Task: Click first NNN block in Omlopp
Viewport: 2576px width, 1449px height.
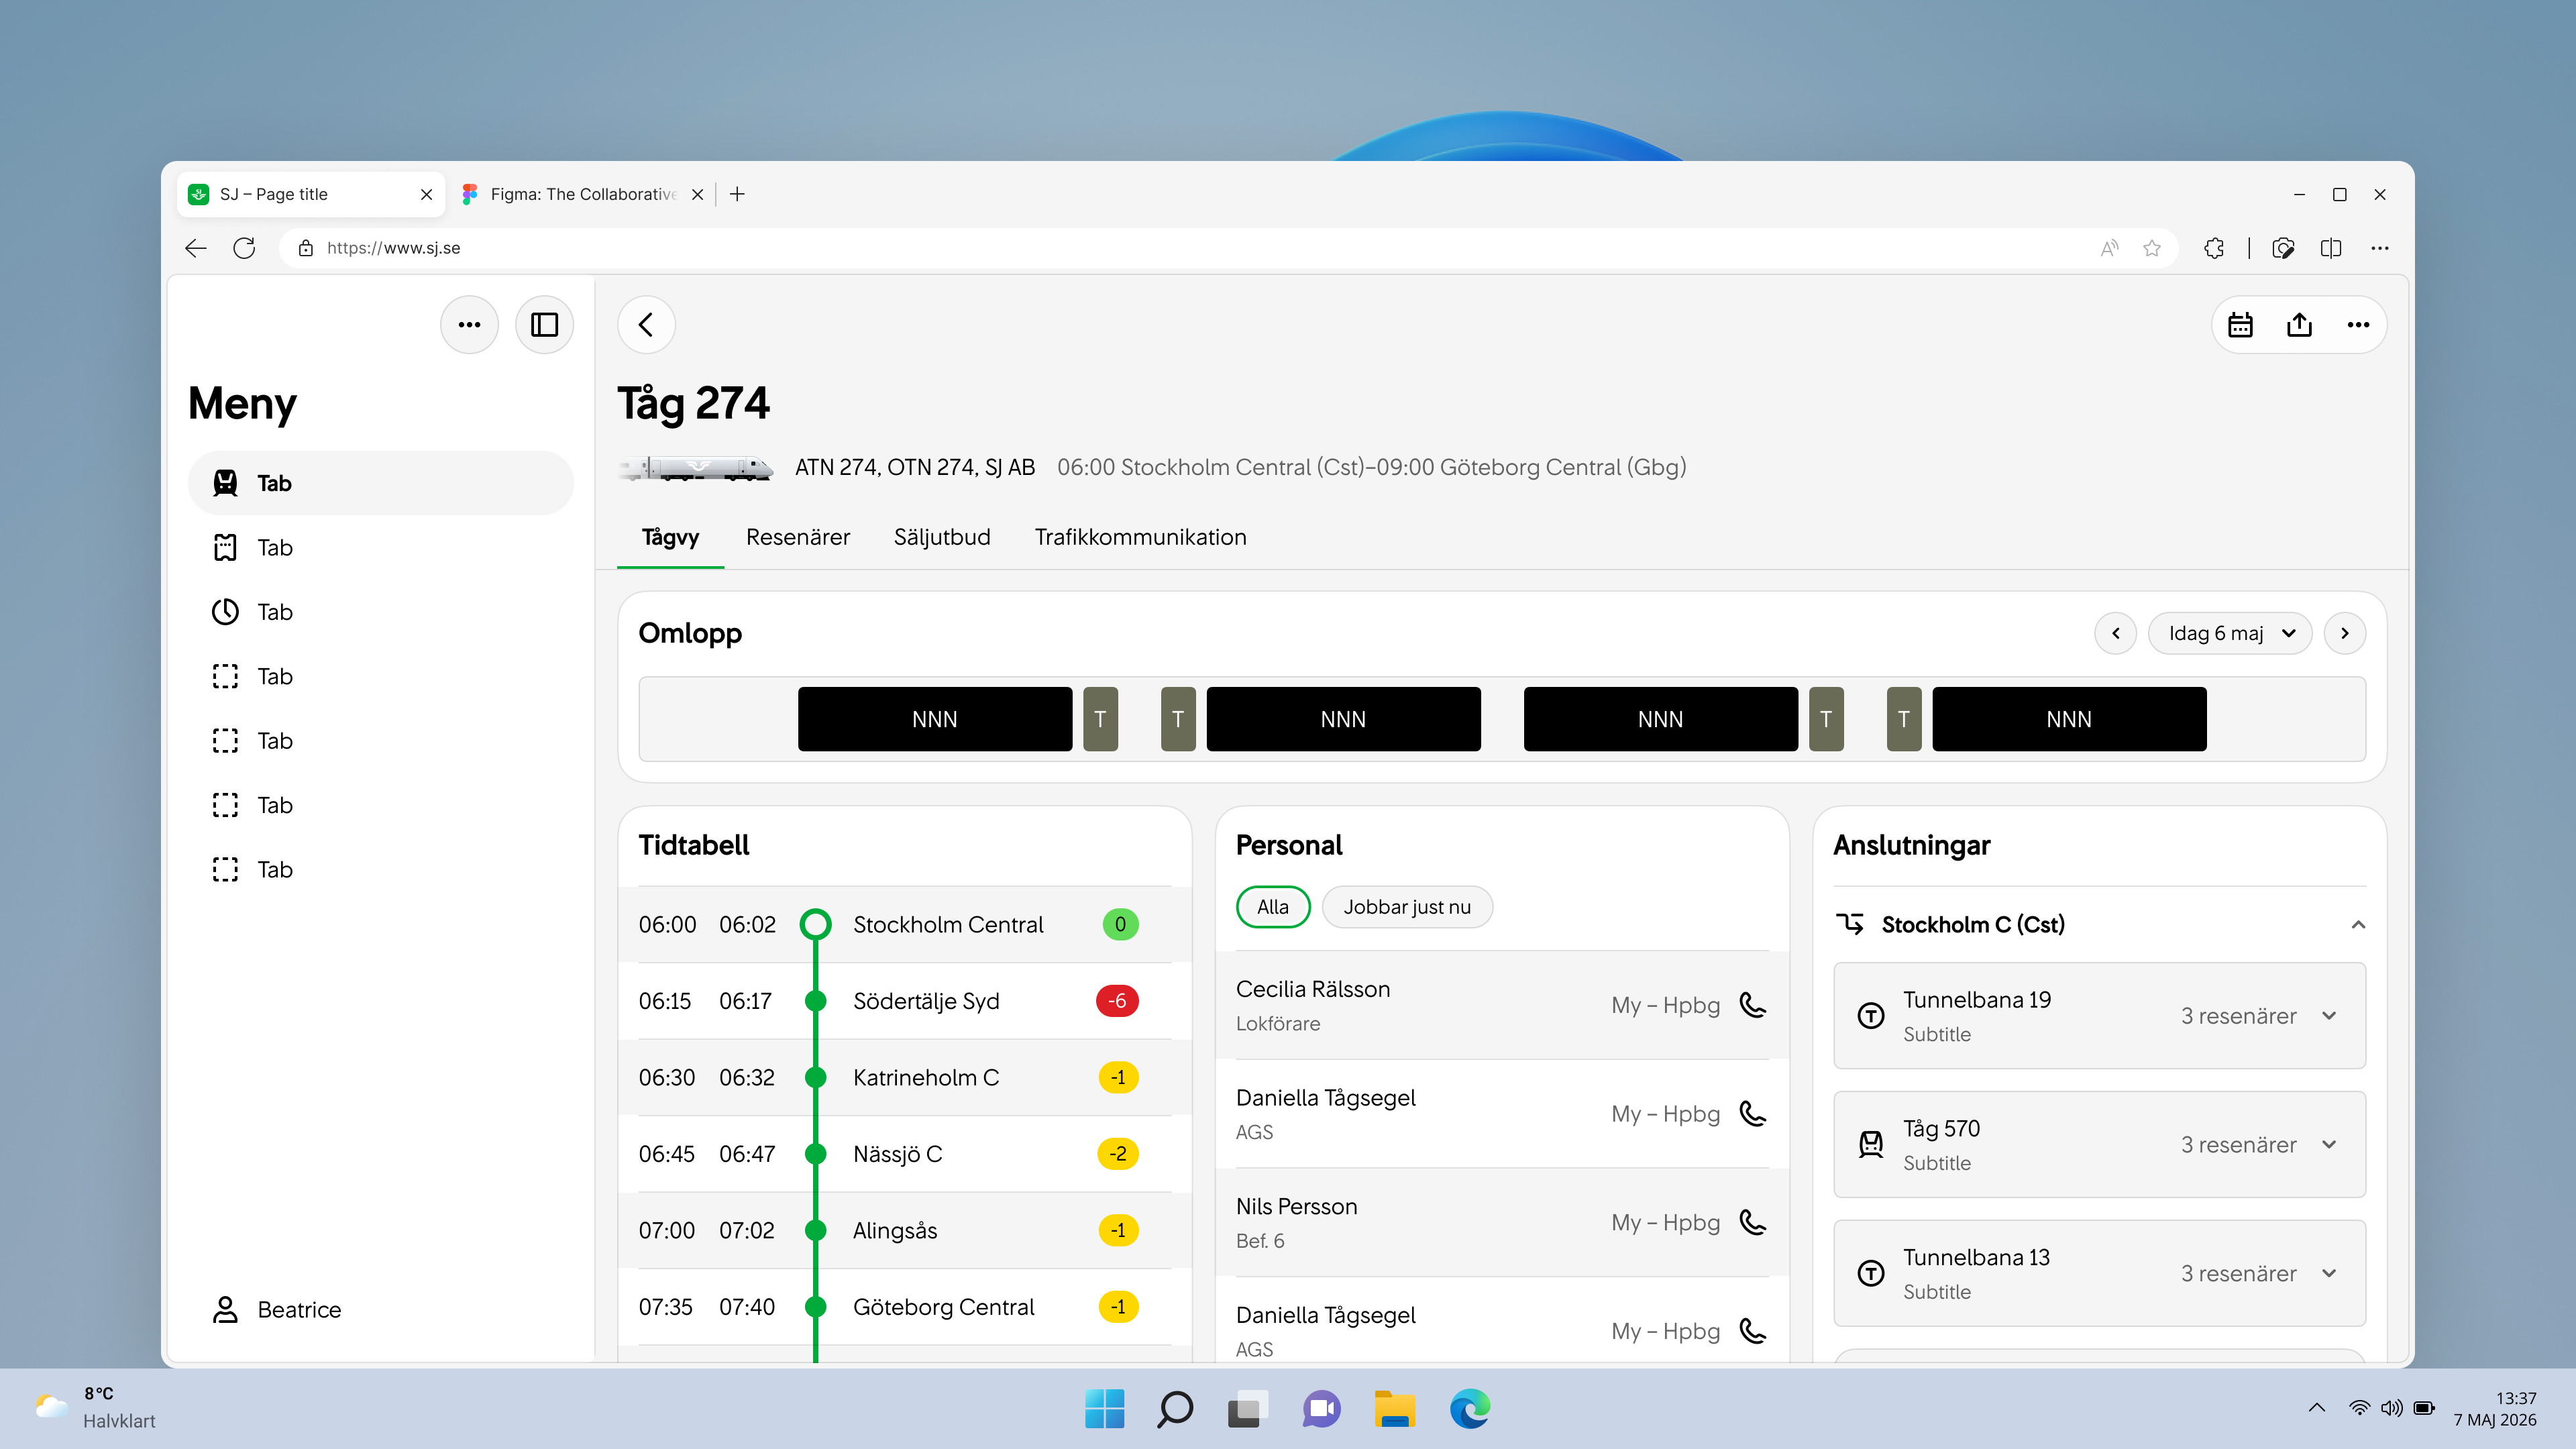Action: pos(935,719)
